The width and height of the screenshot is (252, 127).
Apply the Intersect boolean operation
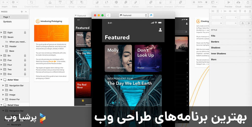171,2
